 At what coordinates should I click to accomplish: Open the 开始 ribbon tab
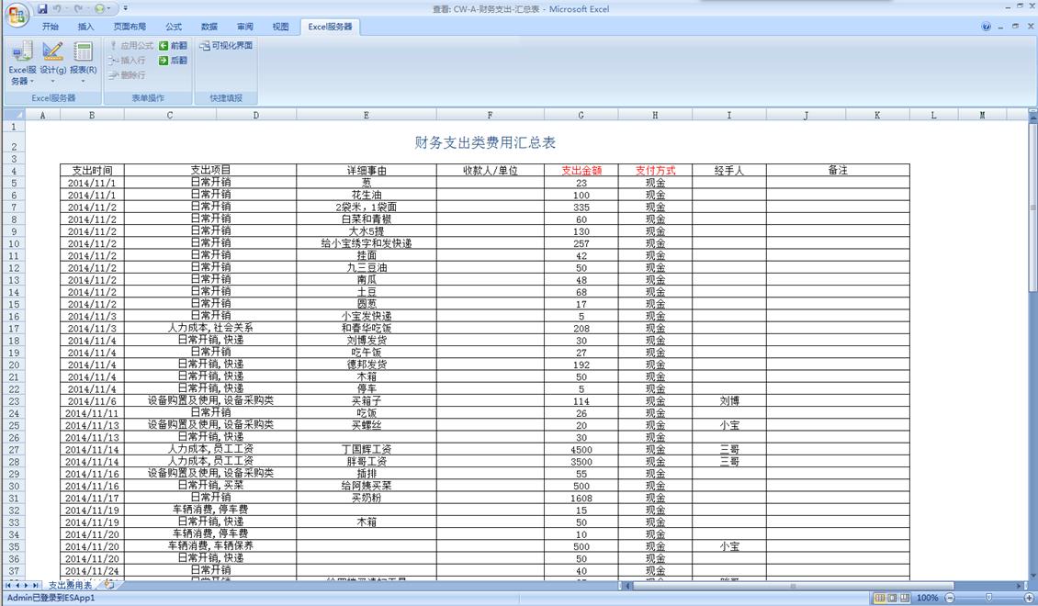pyautogui.click(x=51, y=27)
